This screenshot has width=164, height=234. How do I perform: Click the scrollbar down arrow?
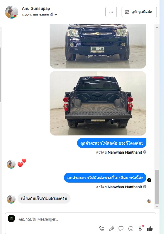point(157,207)
